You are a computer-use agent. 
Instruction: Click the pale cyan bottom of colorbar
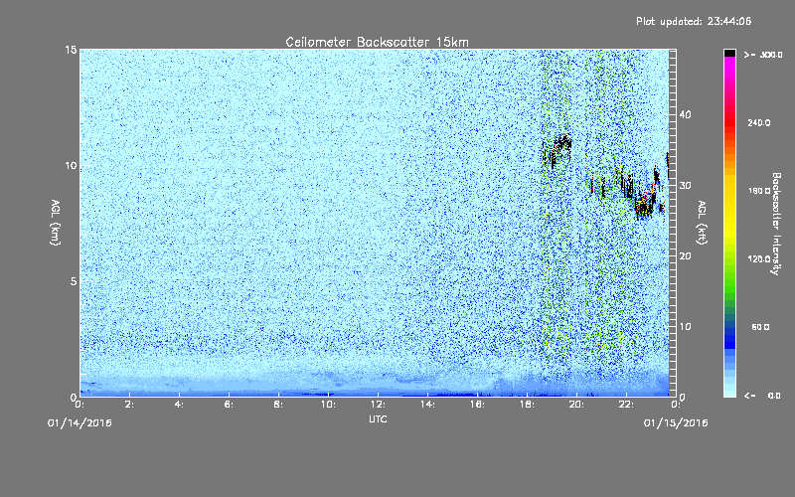point(729,392)
